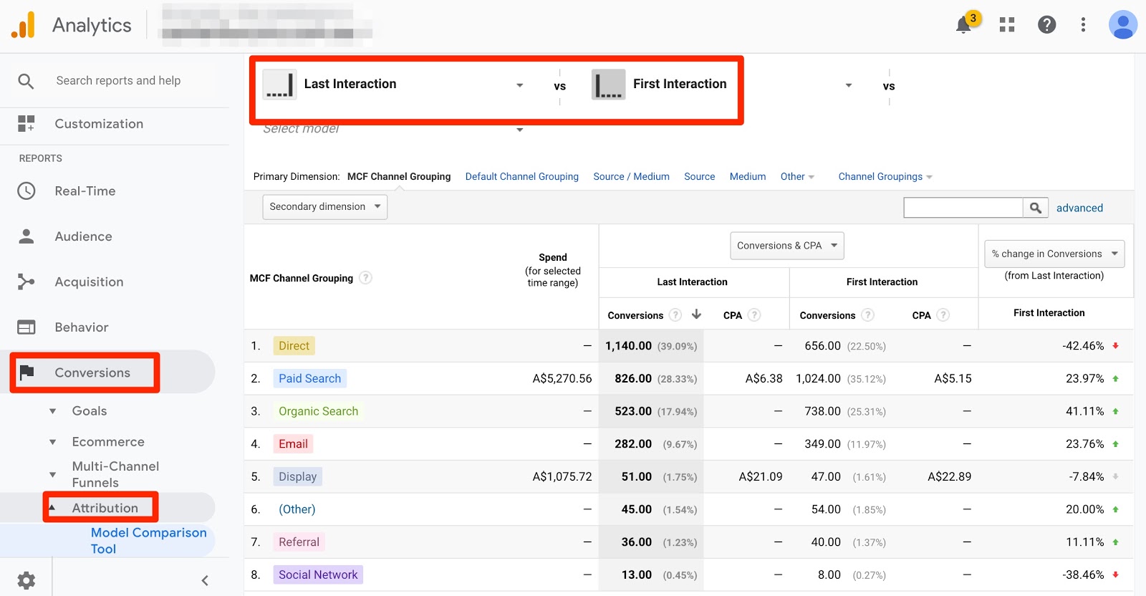
Task: Click help icon next to First Interaction CPA
Action: coord(943,315)
